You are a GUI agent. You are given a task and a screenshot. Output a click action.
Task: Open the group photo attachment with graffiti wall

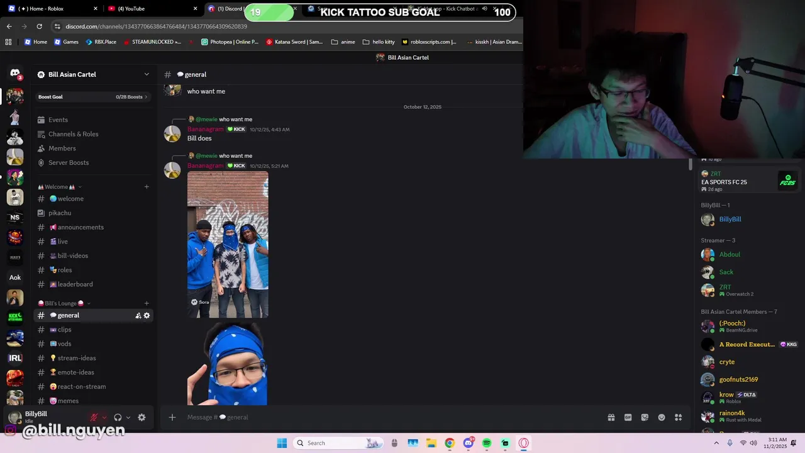pyautogui.click(x=228, y=245)
